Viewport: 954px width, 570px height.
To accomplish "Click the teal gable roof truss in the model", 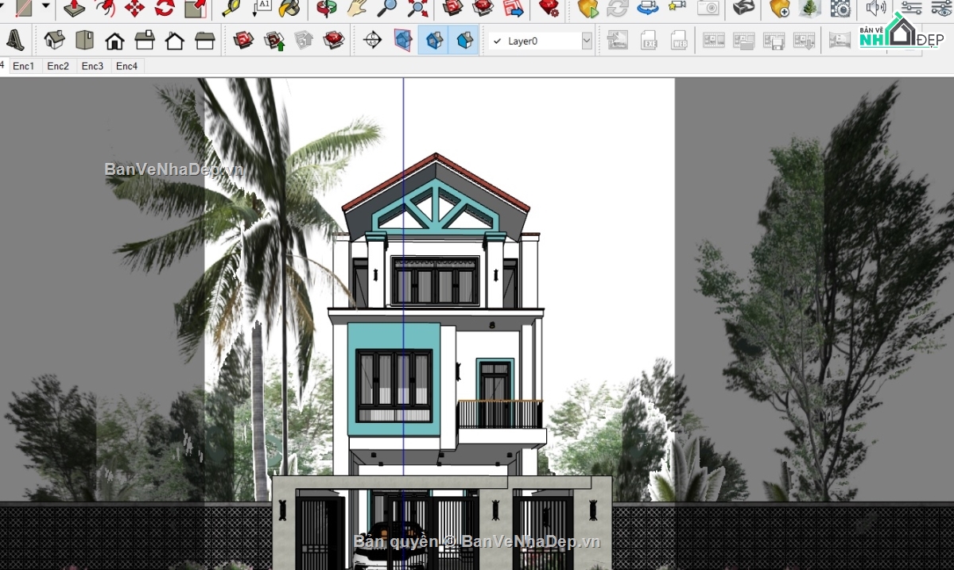I will 434,208.
